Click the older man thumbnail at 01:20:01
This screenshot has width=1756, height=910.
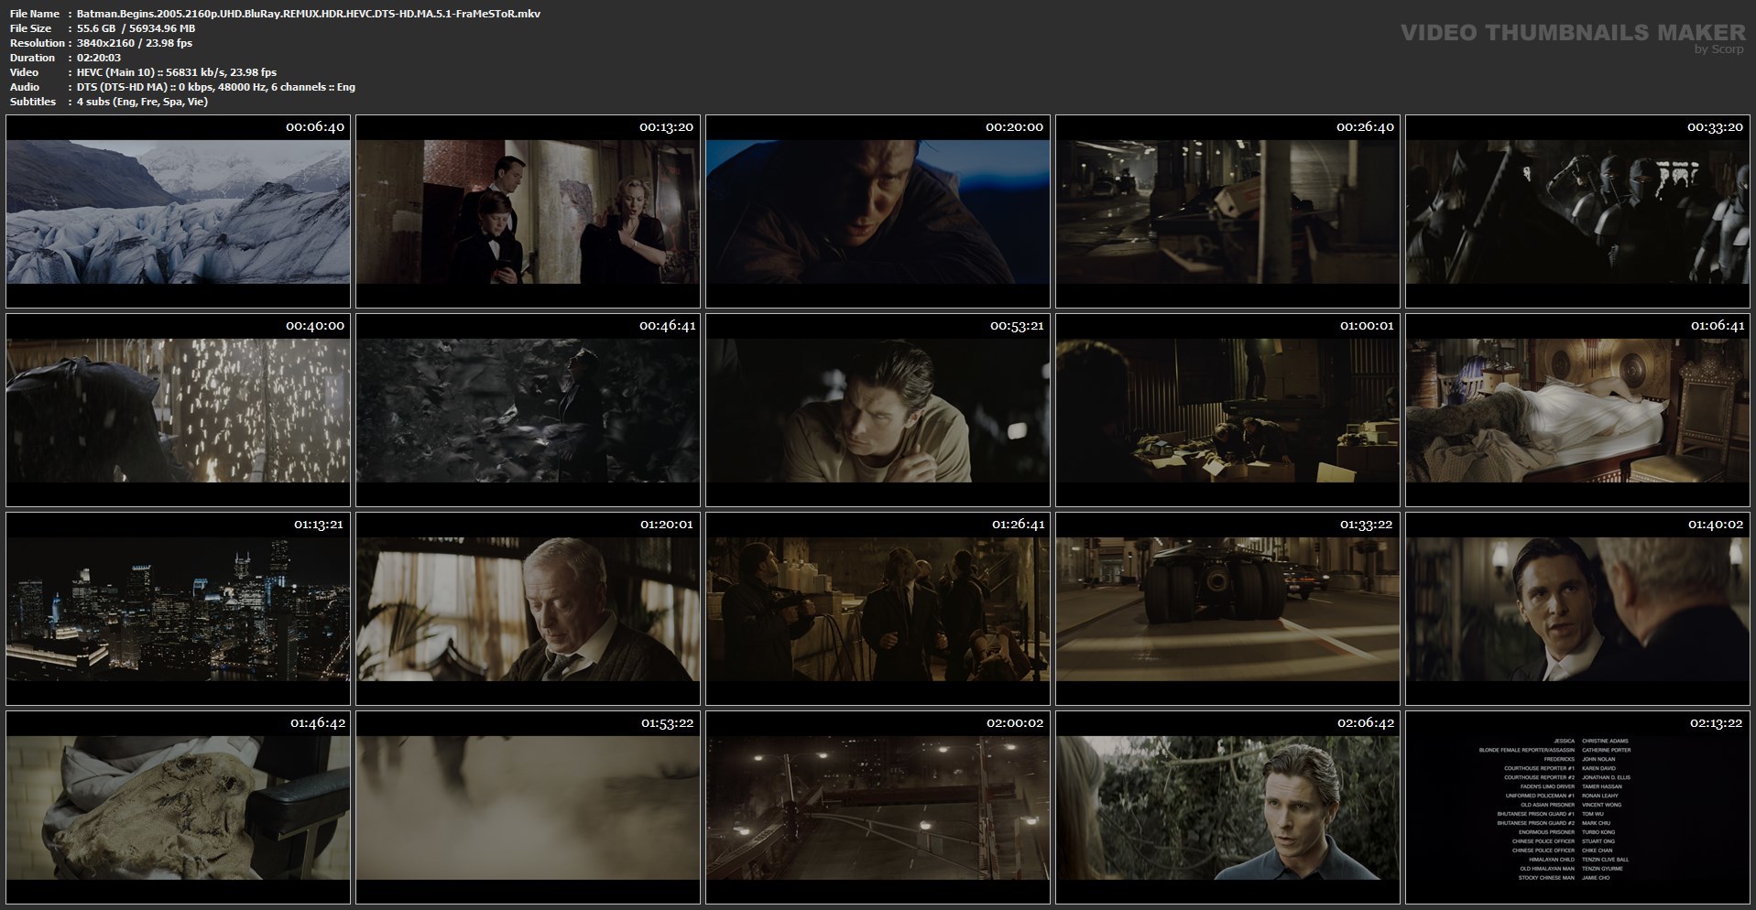pos(528,609)
